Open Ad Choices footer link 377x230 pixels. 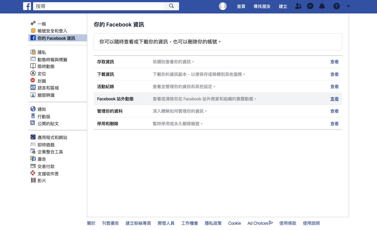260,223
